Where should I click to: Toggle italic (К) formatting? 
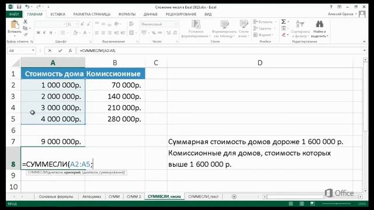[44, 33]
